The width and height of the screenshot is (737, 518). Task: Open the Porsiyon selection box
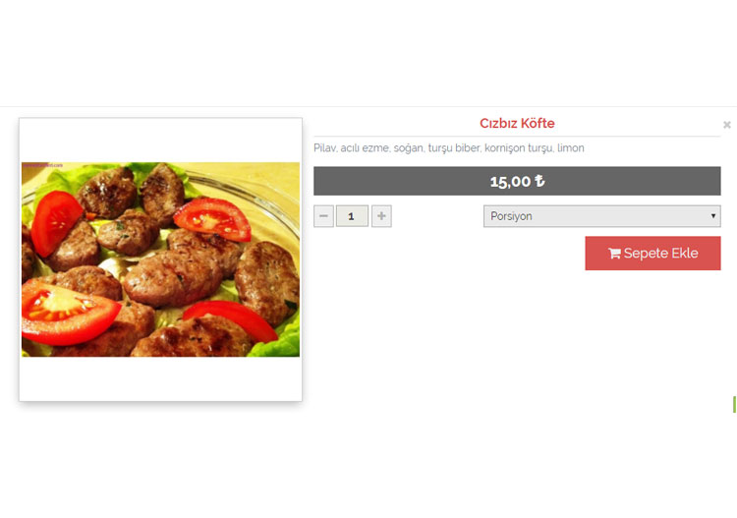click(601, 216)
